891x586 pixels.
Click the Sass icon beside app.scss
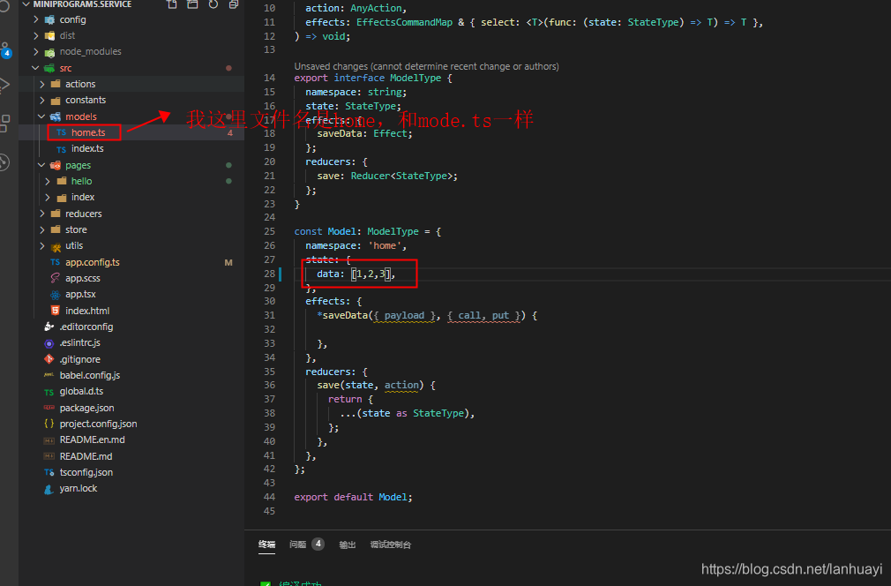[55, 278]
